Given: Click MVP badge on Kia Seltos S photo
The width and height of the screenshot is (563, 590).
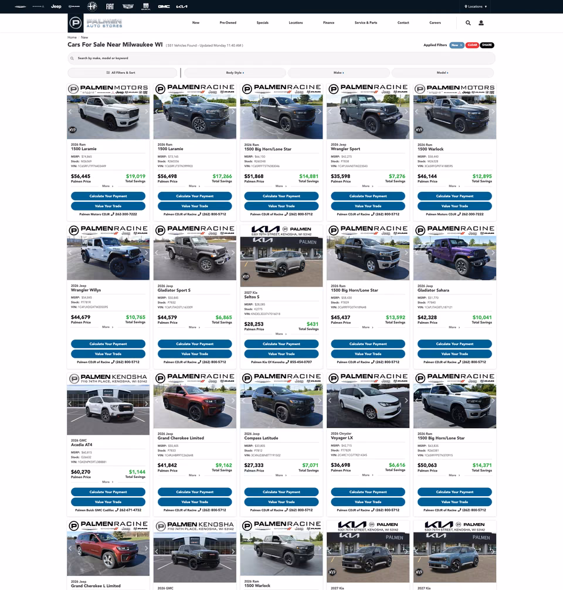Looking at the screenshot, I should pos(246,277).
